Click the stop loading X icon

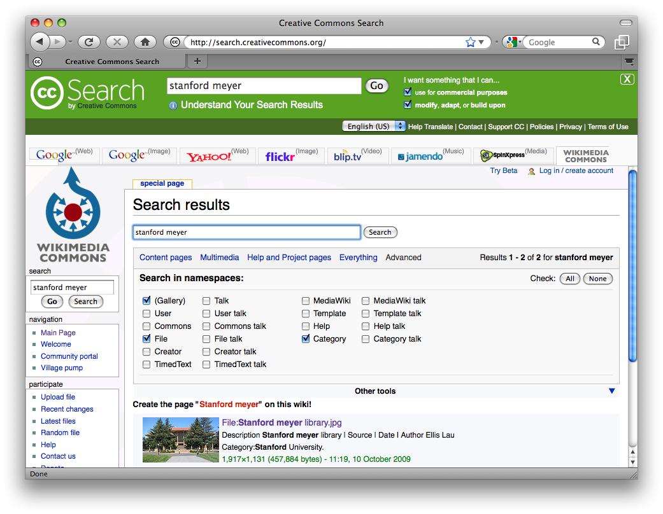tap(117, 42)
